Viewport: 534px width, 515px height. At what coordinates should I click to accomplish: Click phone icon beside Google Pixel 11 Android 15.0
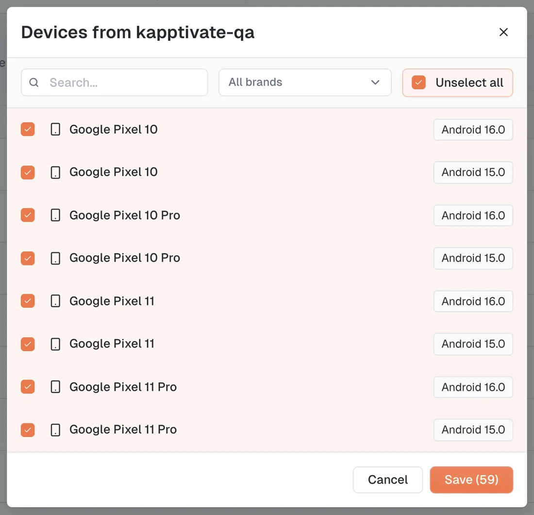coord(55,344)
